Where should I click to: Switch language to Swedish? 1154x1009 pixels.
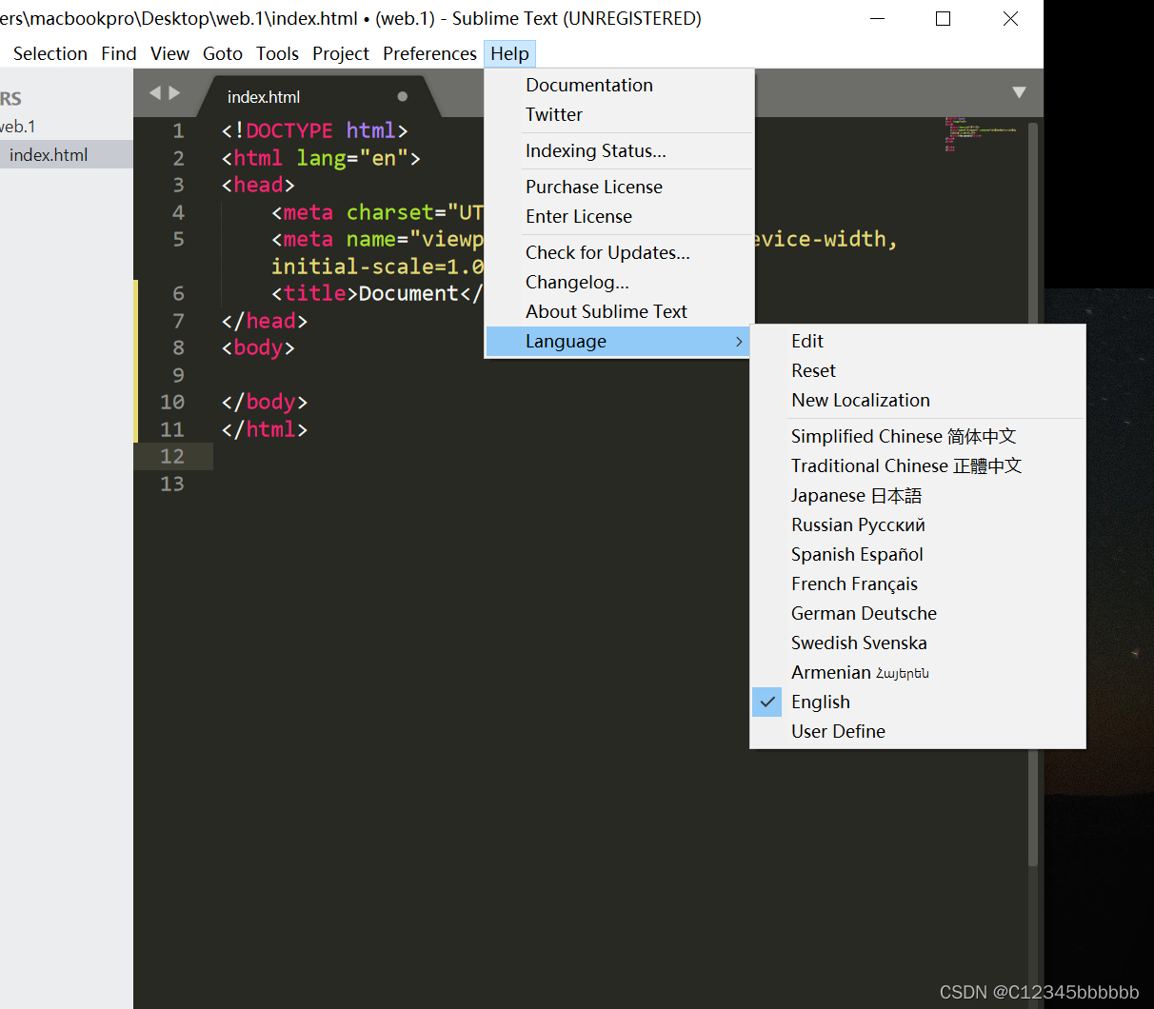tap(918, 643)
